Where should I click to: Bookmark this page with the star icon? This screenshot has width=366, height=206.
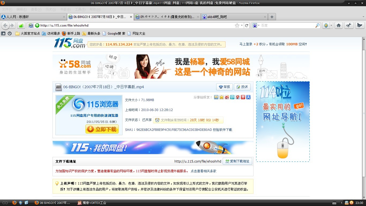(x=237, y=25)
